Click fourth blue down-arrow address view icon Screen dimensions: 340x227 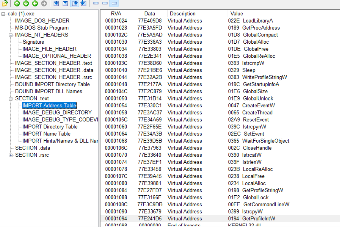[x=84, y=3]
